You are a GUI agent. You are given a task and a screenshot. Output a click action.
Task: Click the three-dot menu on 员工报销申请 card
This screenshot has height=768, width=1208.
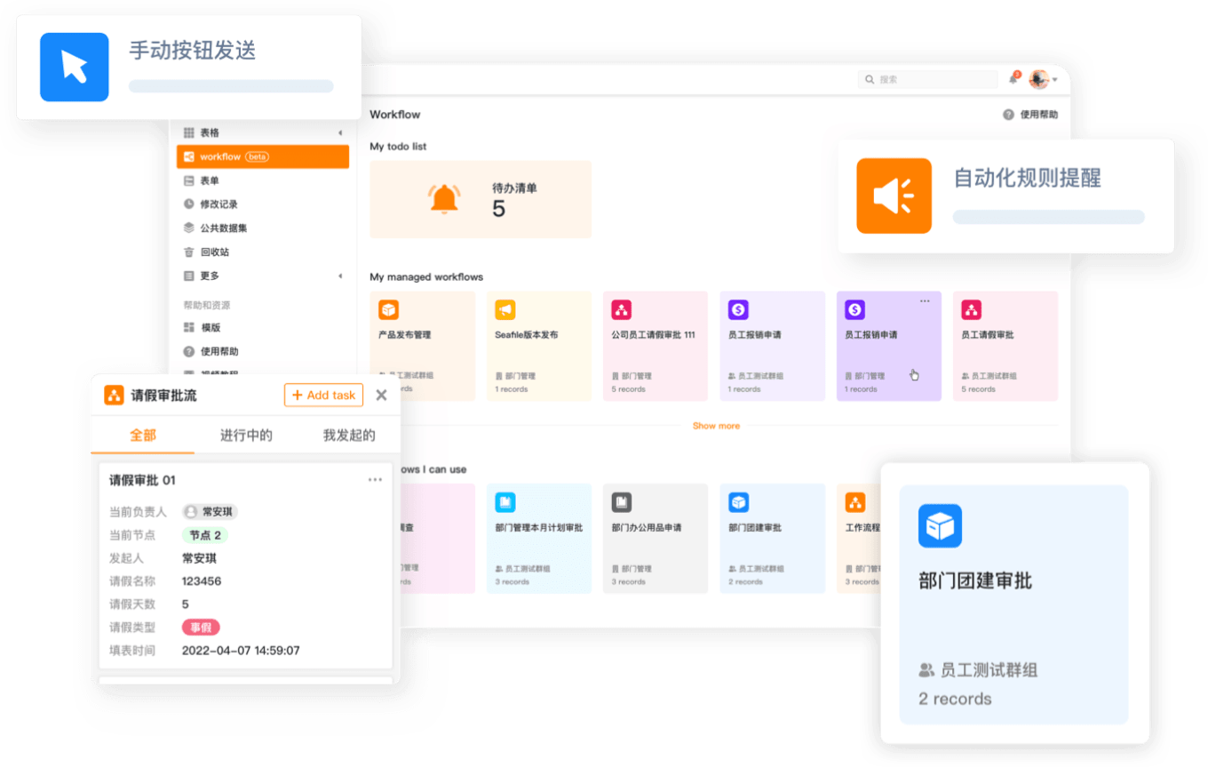coord(925,301)
